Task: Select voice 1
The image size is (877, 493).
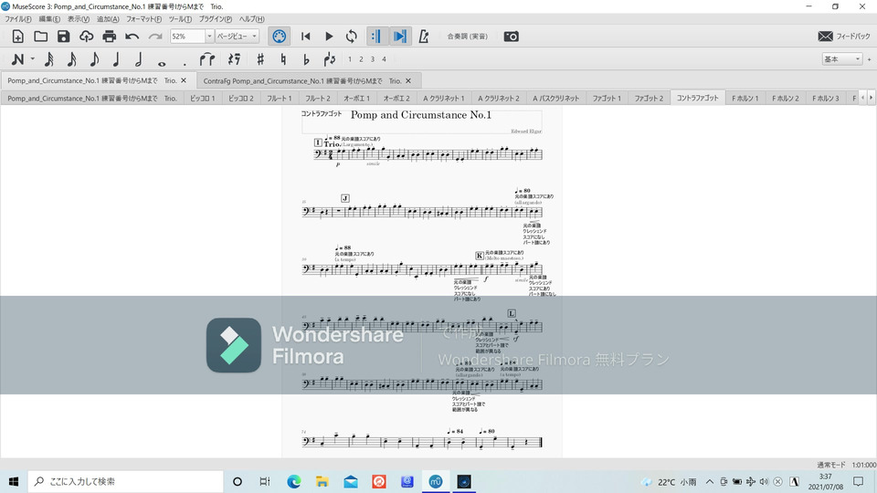Action: pos(350,59)
